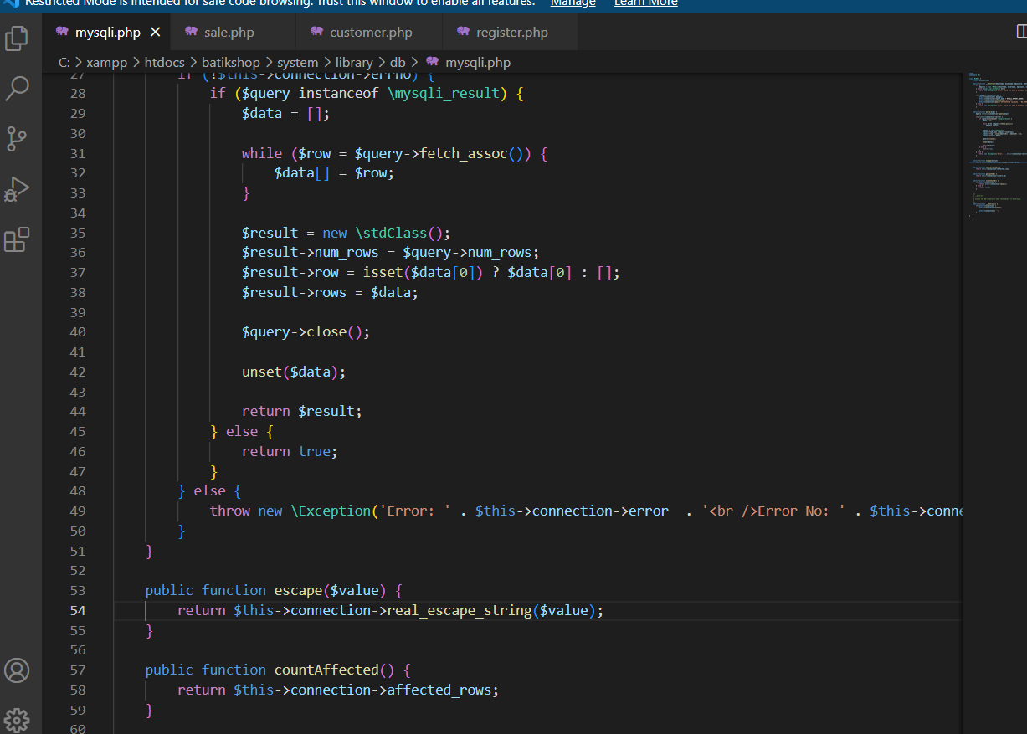This screenshot has height=734, width=1027.
Task: Click line number 57 in gutter
Action: (77, 670)
